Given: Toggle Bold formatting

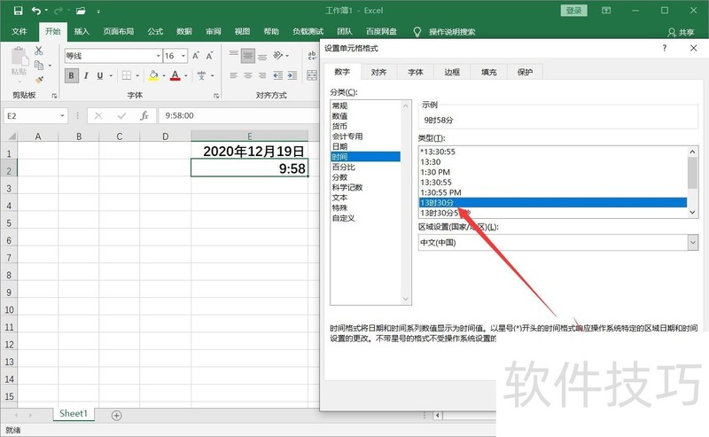Looking at the screenshot, I should [x=72, y=76].
